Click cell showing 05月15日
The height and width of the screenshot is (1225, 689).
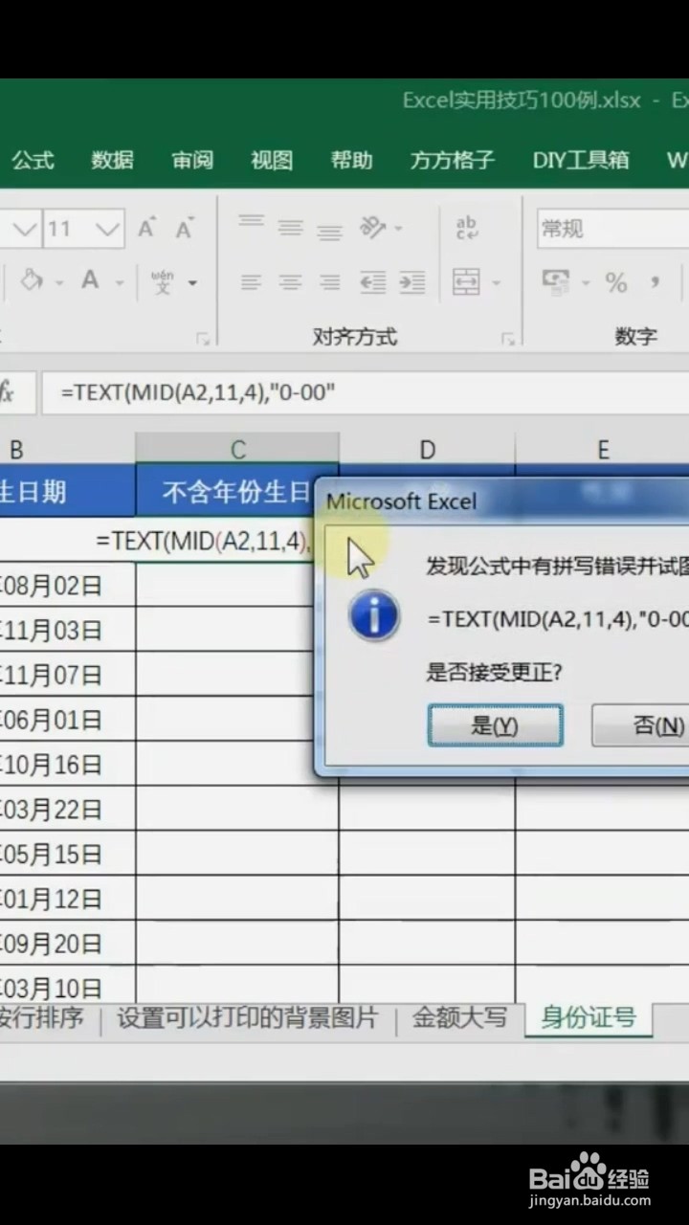pyautogui.click(x=67, y=855)
